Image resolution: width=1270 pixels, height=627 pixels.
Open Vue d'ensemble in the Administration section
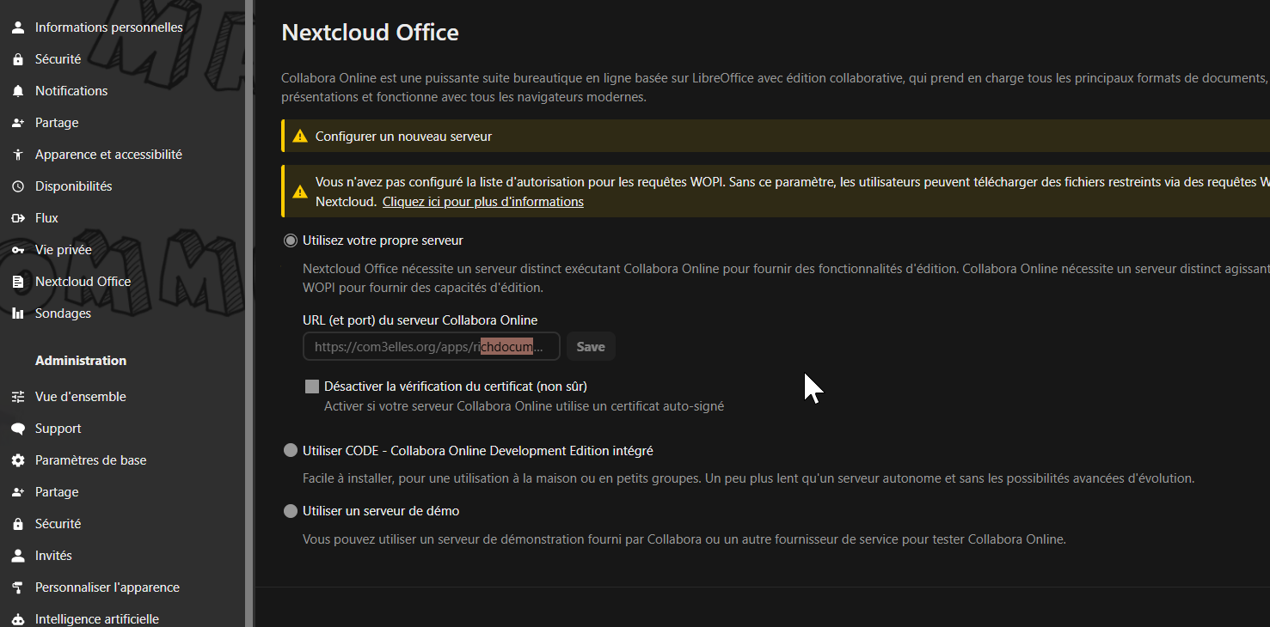click(80, 397)
